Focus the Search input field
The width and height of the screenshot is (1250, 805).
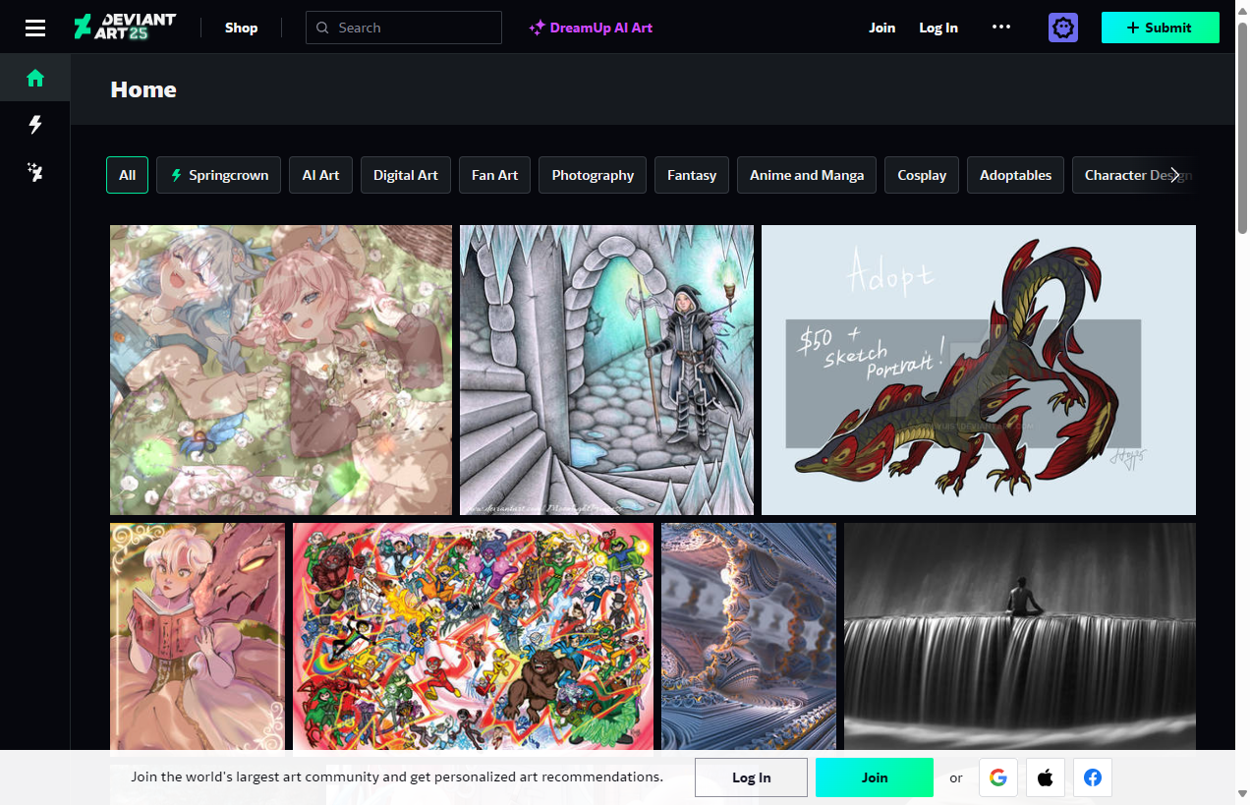click(413, 28)
